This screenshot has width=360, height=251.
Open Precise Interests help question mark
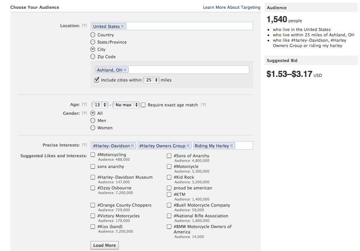(x=84, y=145)
